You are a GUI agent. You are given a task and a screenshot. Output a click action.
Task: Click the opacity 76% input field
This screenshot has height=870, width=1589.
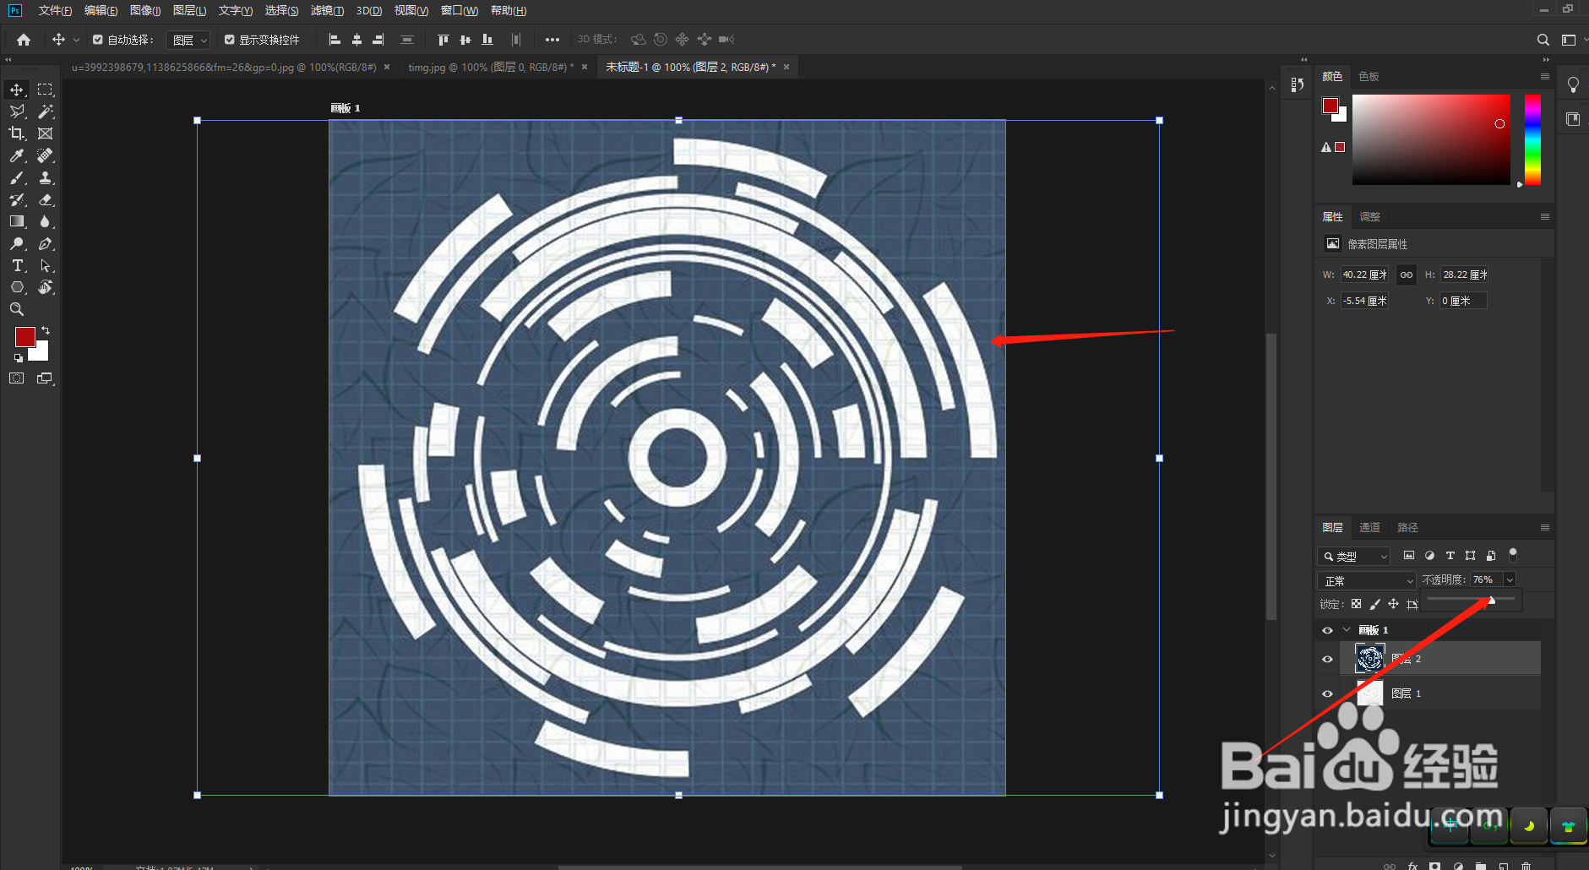[1486, 579]
